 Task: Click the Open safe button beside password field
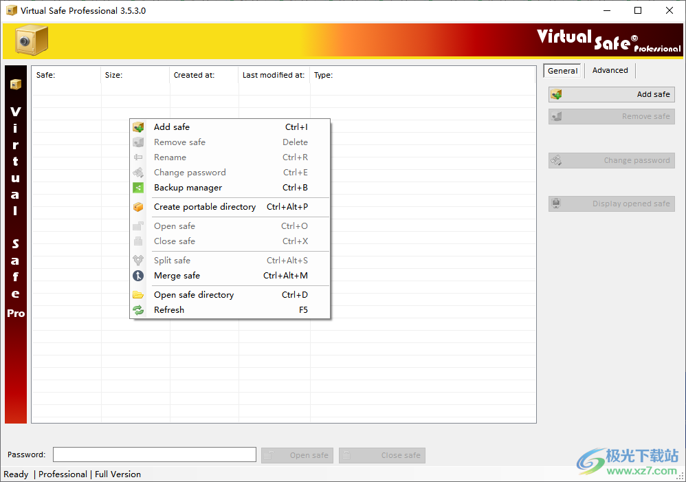click(297, 455)
